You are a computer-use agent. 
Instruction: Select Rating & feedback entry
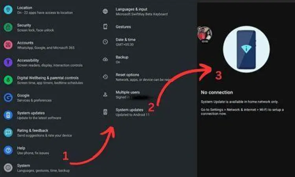(44, 133)
